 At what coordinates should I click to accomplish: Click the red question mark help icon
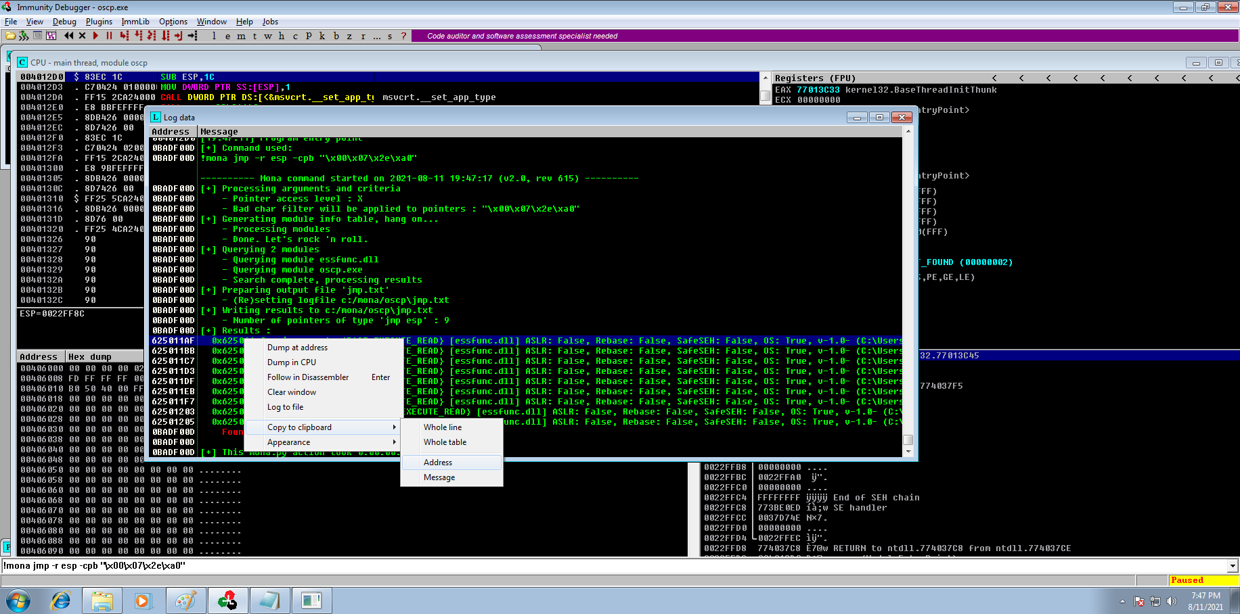point(404,36)
